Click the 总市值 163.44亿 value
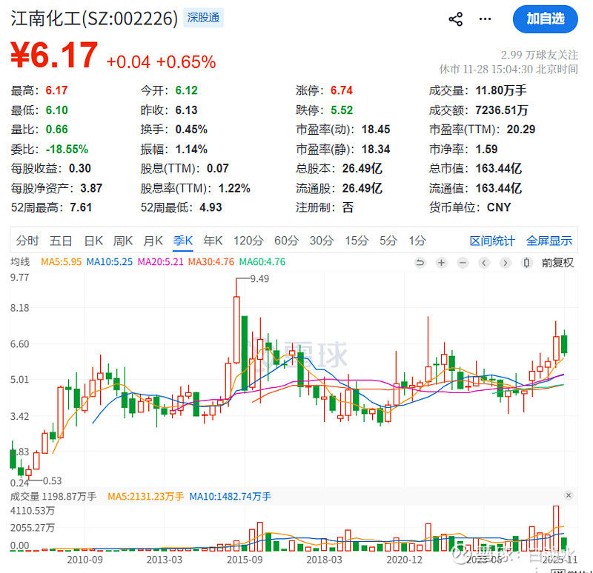Image resolution: width=593 pixels, height=573 pixels. (x=498, y=169)
